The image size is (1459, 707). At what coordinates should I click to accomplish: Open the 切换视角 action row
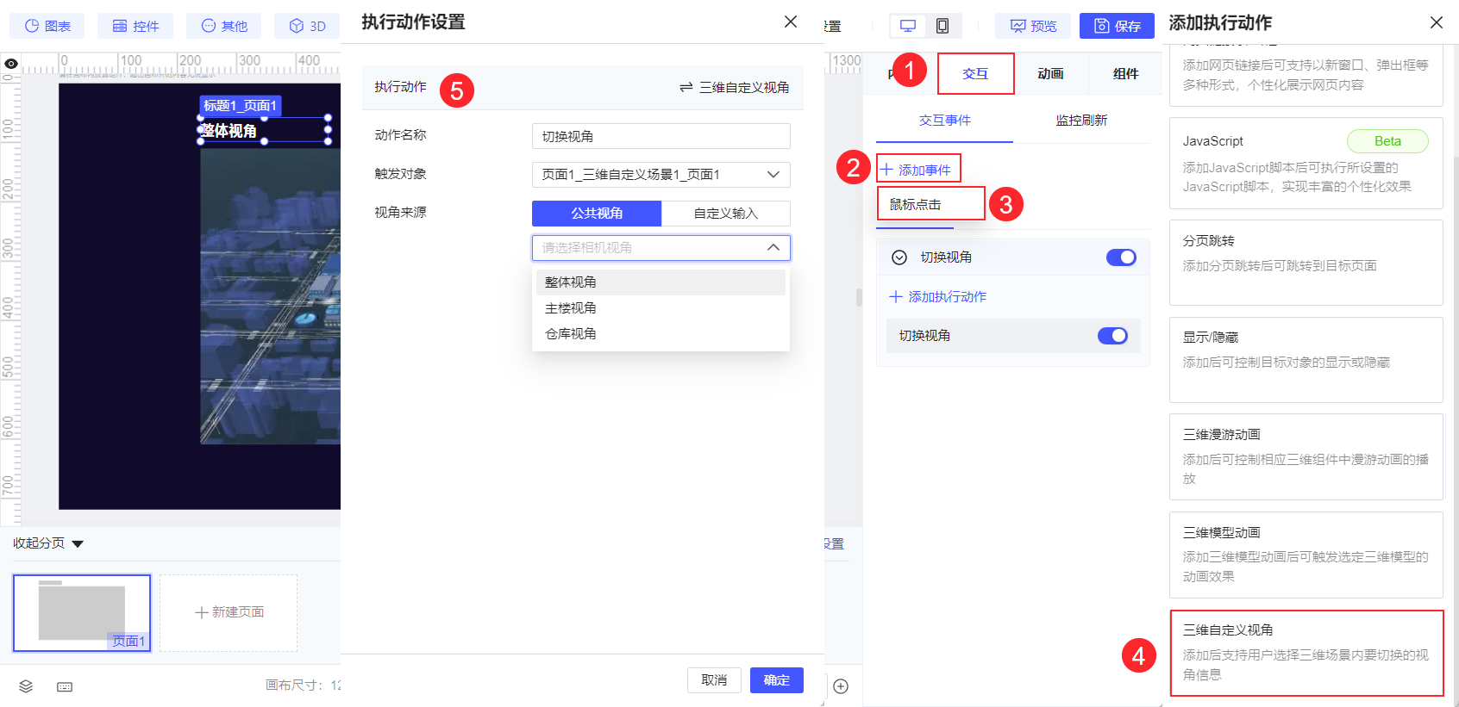tap(1013, 336)
